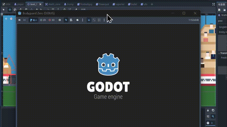Click the camera override icon
This screenshot has width=227, height=127.
(77, 20)
